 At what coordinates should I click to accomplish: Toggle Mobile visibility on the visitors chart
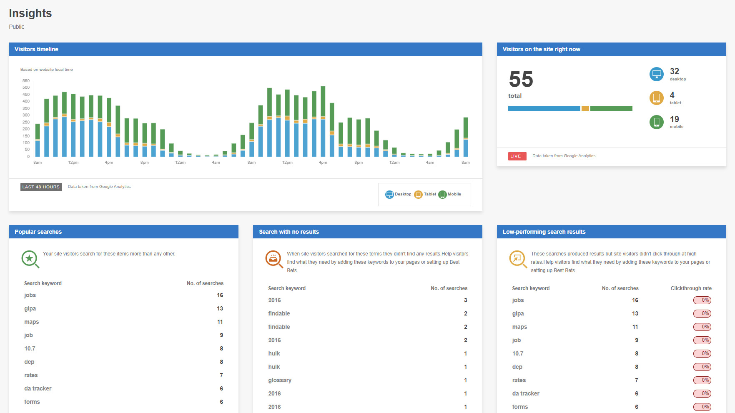[454, 194]
